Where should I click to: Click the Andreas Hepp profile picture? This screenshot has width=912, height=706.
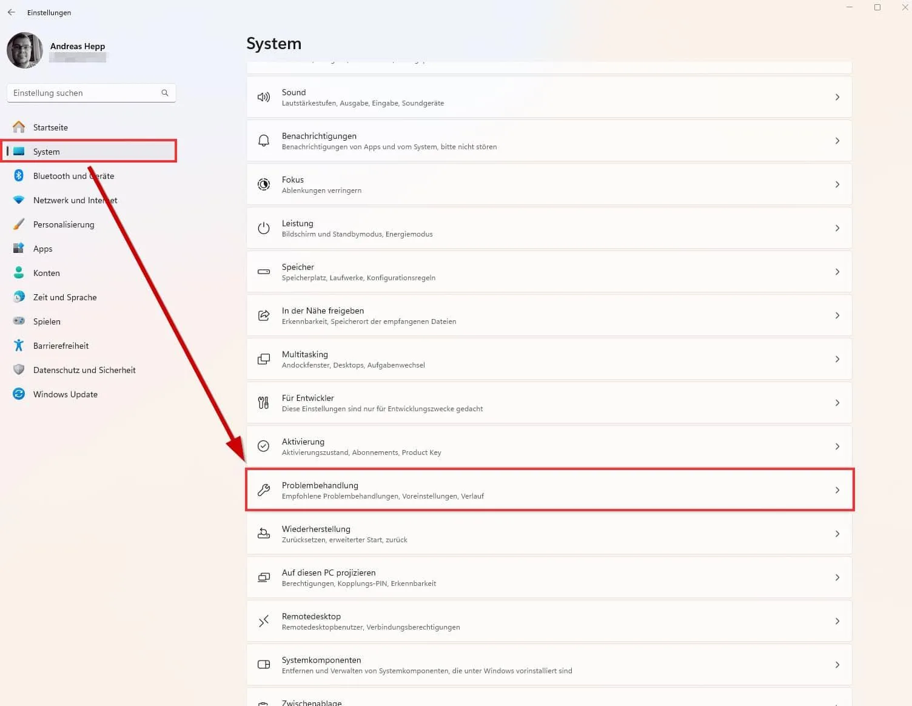25,50
